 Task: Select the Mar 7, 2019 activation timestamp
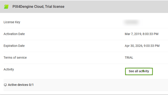coord(141,34)
